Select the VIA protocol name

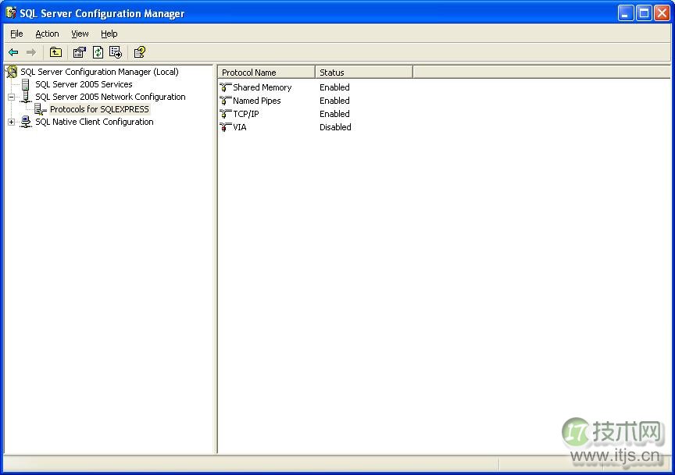click(240, 127)
